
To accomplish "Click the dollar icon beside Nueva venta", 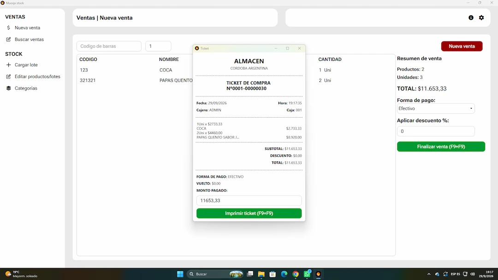I will coord(9,28).
